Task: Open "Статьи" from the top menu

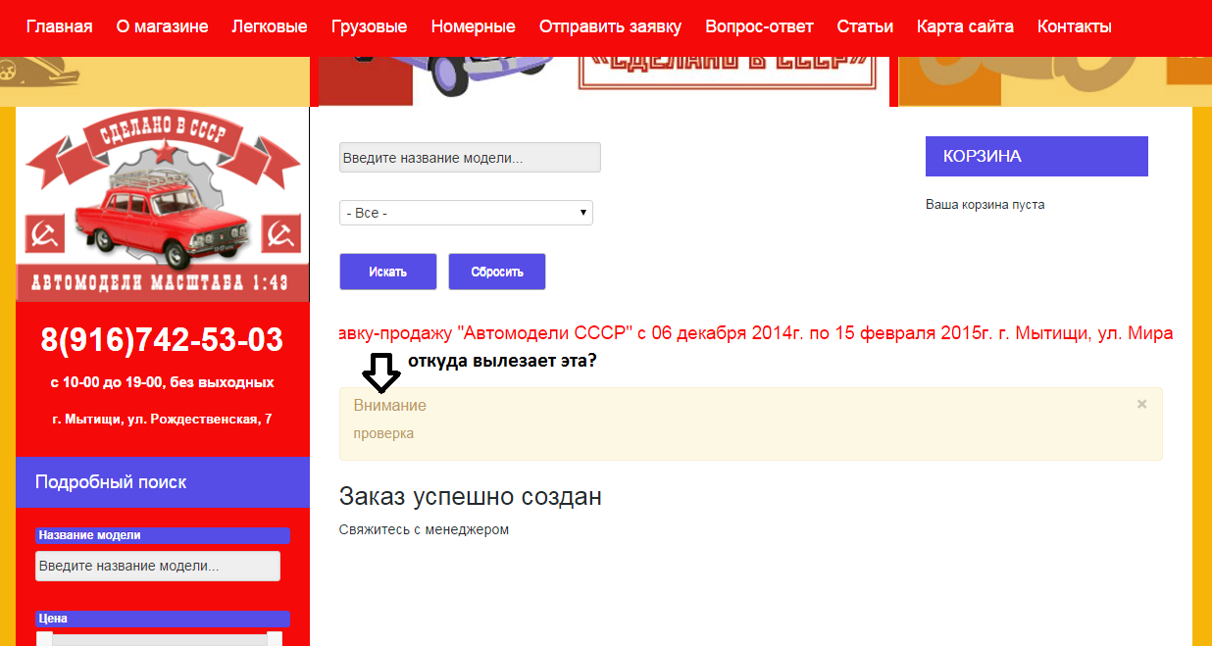Action: click(x=865, y=26)
